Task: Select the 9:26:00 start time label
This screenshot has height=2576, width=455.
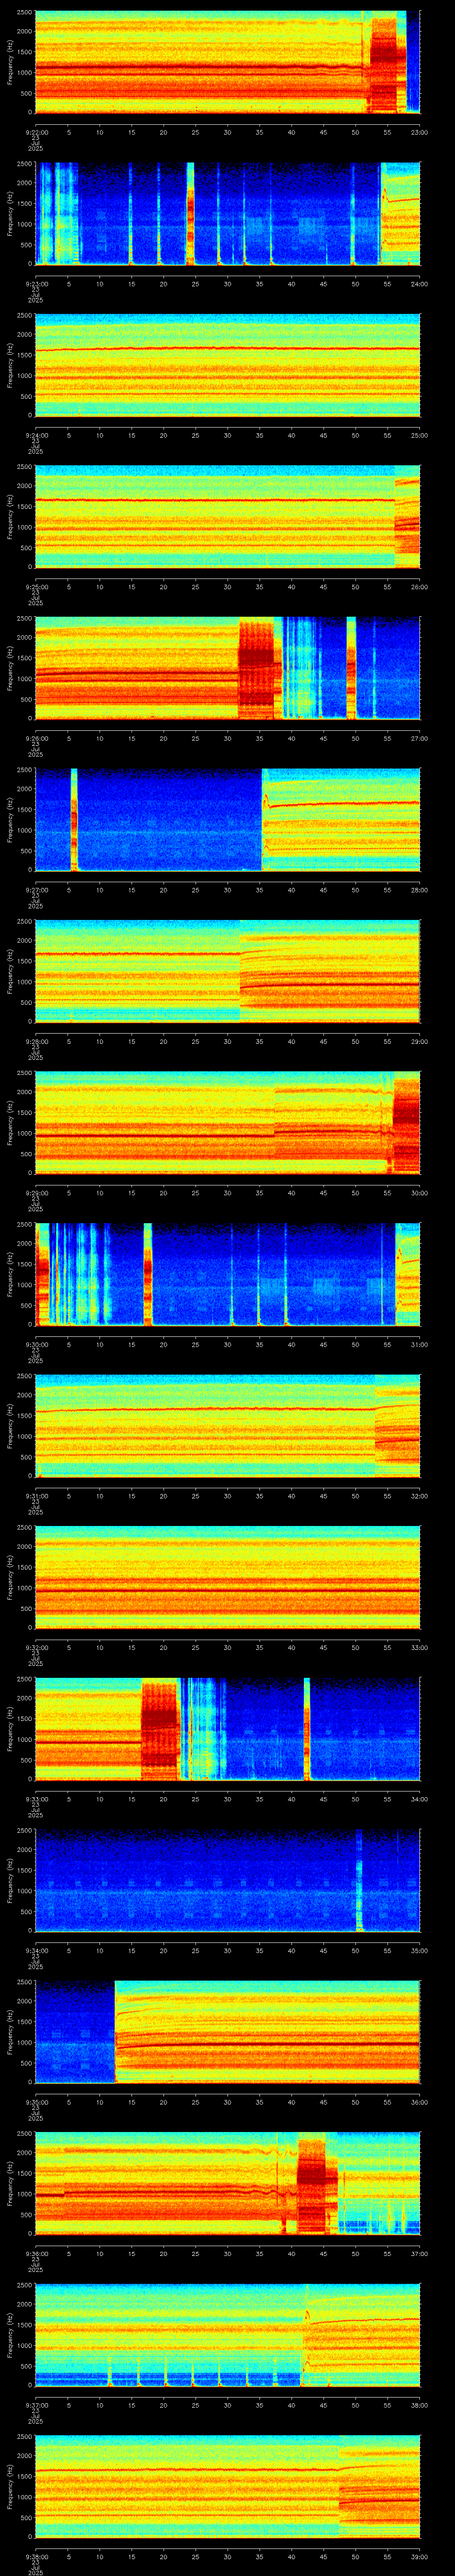Action: point(36,739)
